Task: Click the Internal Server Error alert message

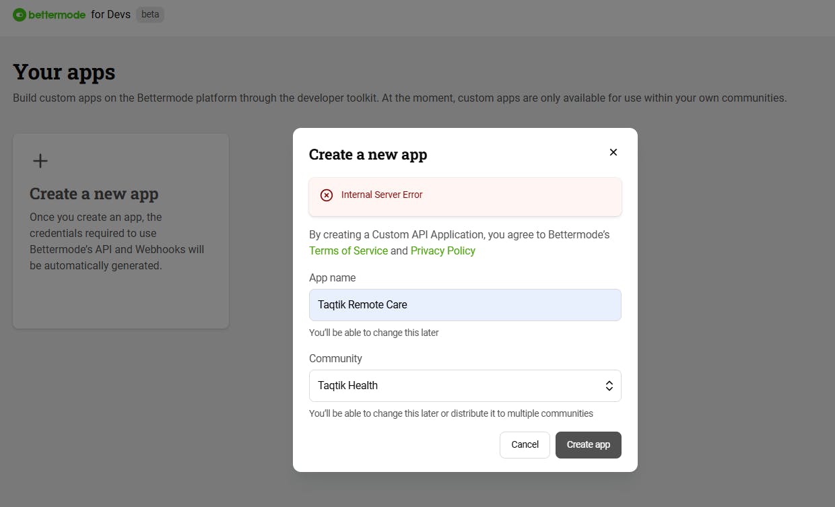Action: pyautogui.click(x=382, y=195)
